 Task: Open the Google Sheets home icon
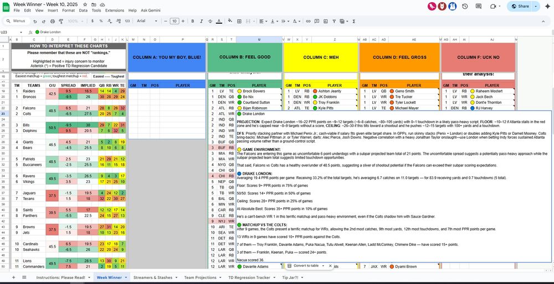coord(6,7)
